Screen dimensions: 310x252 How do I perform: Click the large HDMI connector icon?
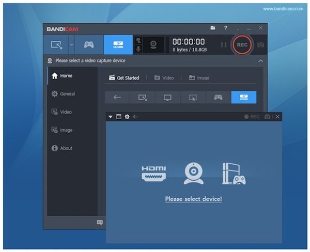pyautogui.click(x=154, y=174)
